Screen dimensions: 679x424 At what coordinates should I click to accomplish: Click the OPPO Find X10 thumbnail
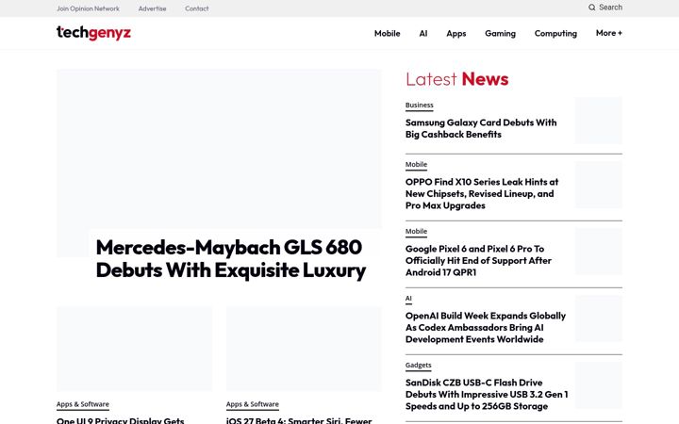tap(599, 186)
